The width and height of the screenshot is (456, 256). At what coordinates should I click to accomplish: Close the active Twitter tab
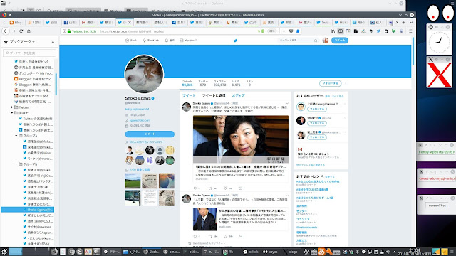130,22
